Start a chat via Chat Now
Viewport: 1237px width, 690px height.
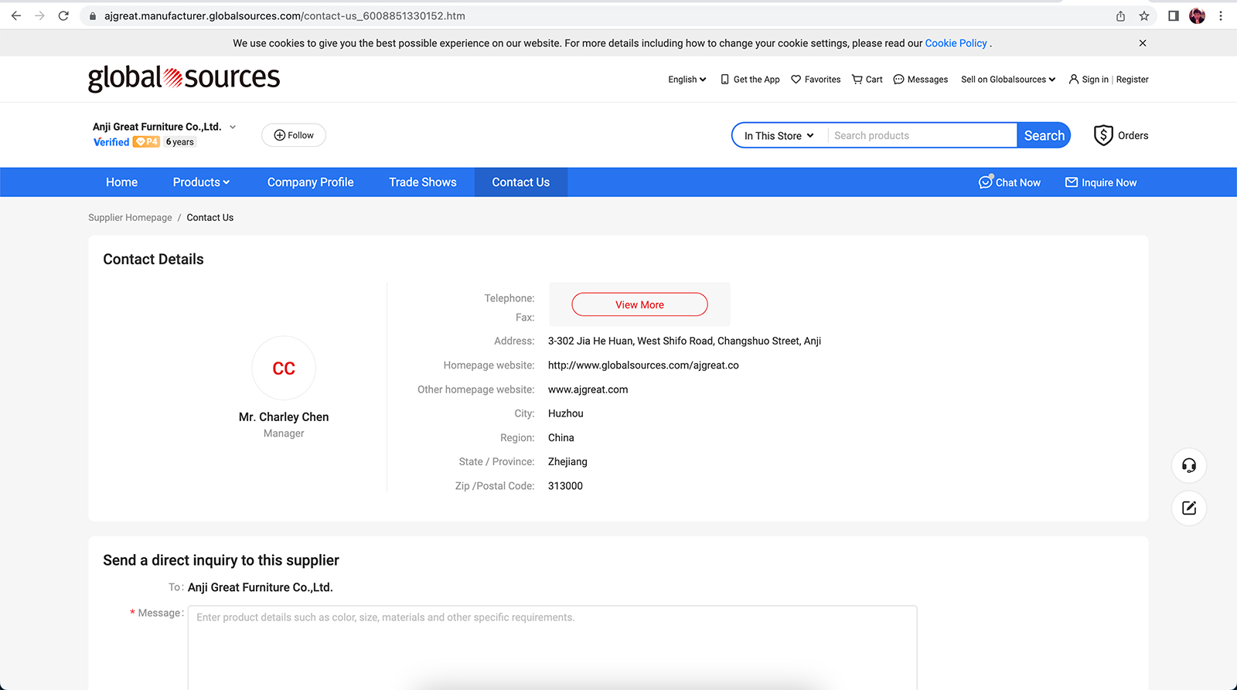(1010, 182)
